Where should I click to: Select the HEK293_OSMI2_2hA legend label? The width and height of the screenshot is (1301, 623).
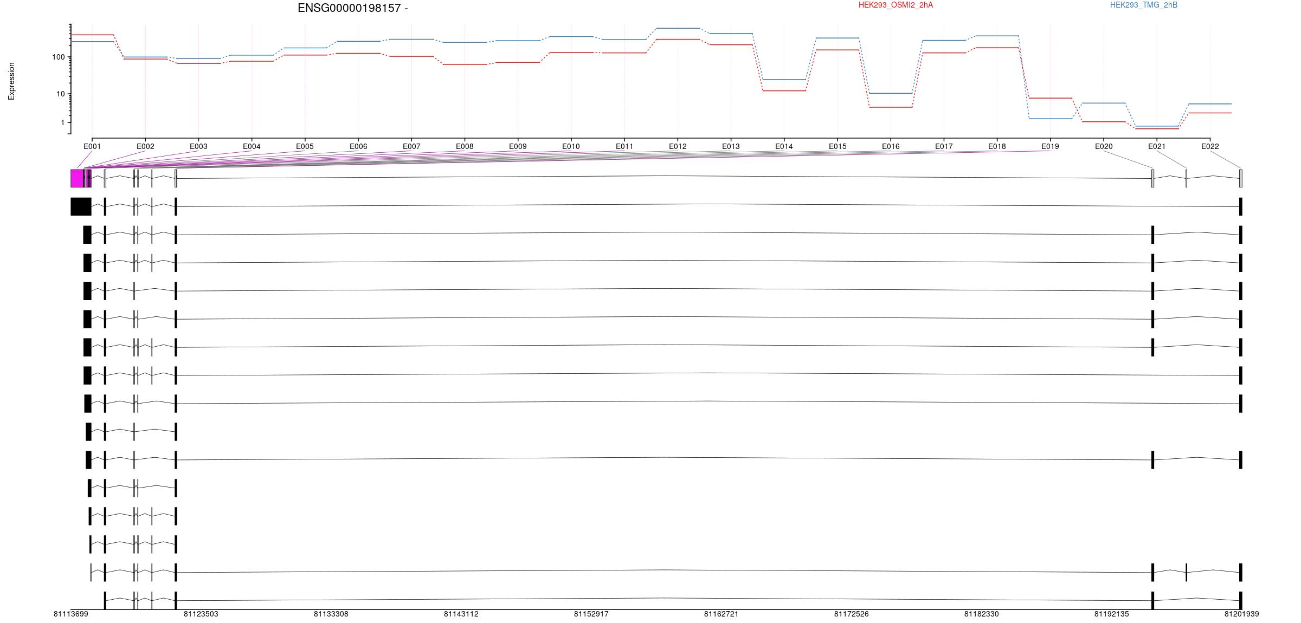[896, 5]
